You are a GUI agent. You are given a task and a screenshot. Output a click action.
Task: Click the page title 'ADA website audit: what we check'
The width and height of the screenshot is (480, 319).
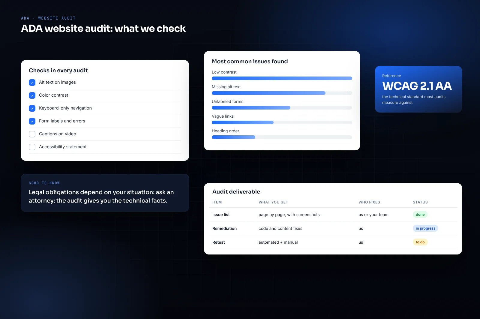103,29
